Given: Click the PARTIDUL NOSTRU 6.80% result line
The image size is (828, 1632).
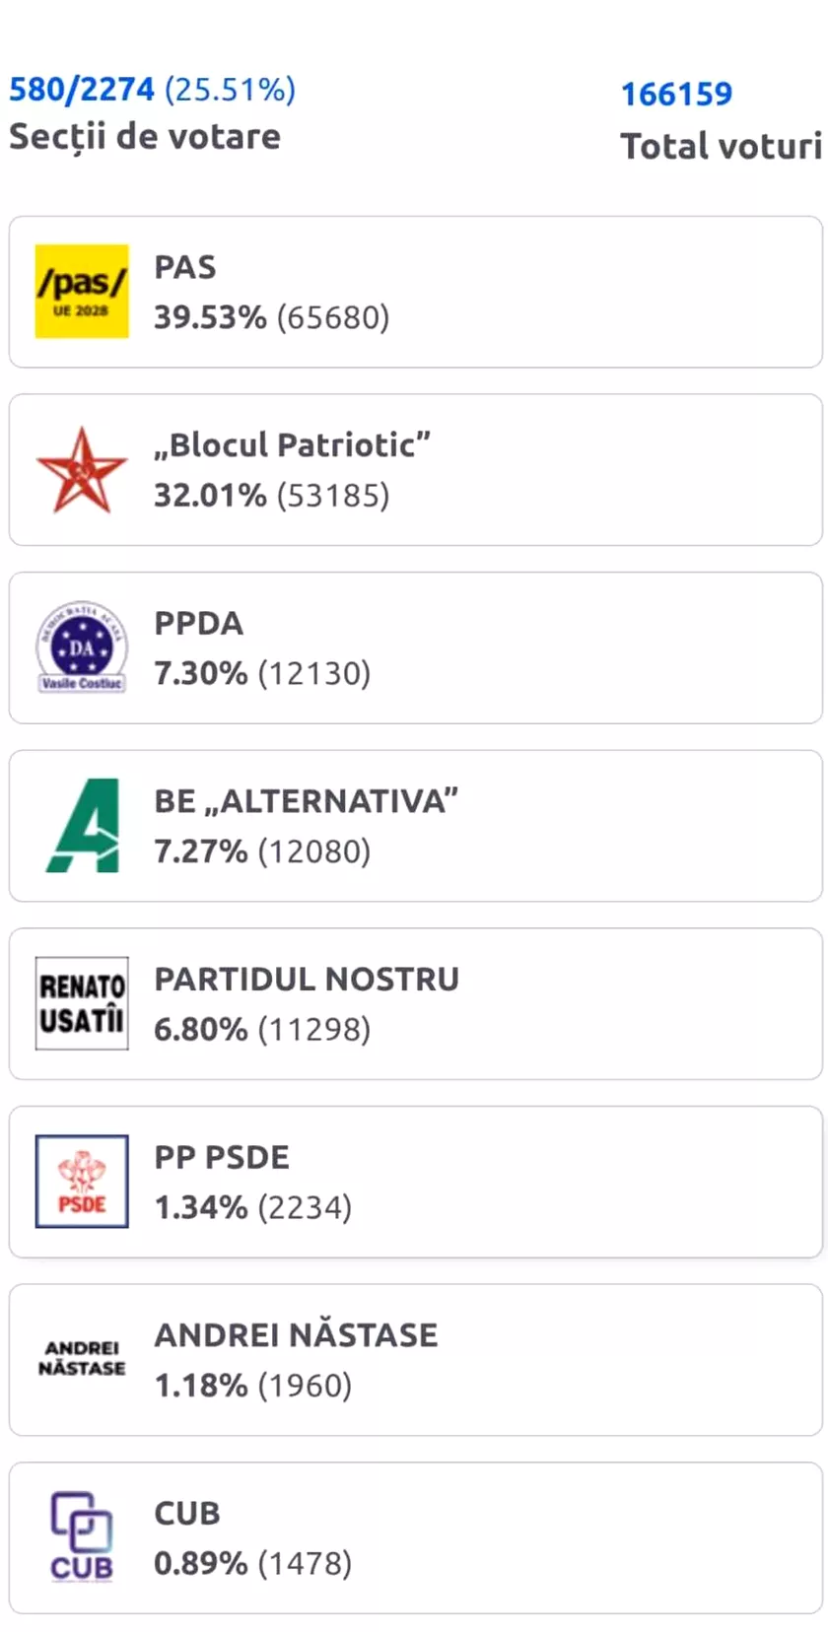Looking at the screenshot, I should click(262, 1030).
